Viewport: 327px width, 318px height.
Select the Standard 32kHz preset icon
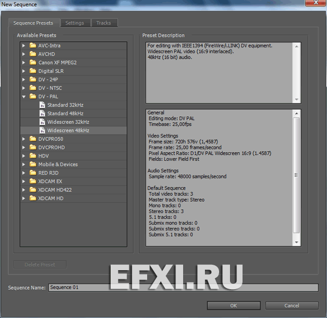(x=42, y=105)
